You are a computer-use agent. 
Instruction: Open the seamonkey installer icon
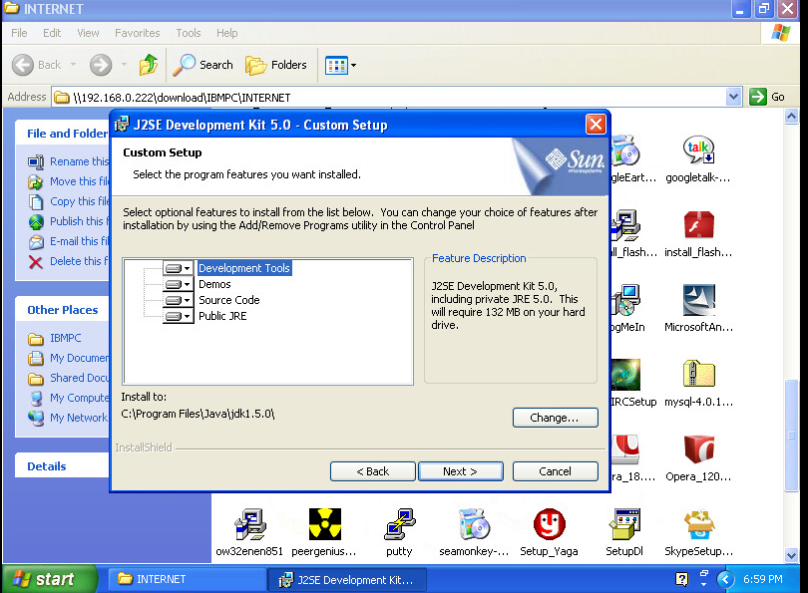coord(474,523)
